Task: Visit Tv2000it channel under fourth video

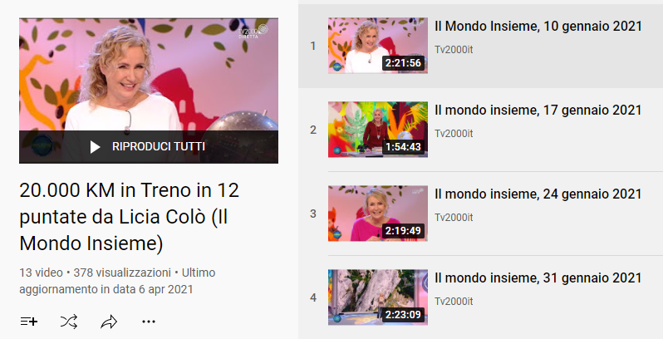Action: tap(454, 301)
